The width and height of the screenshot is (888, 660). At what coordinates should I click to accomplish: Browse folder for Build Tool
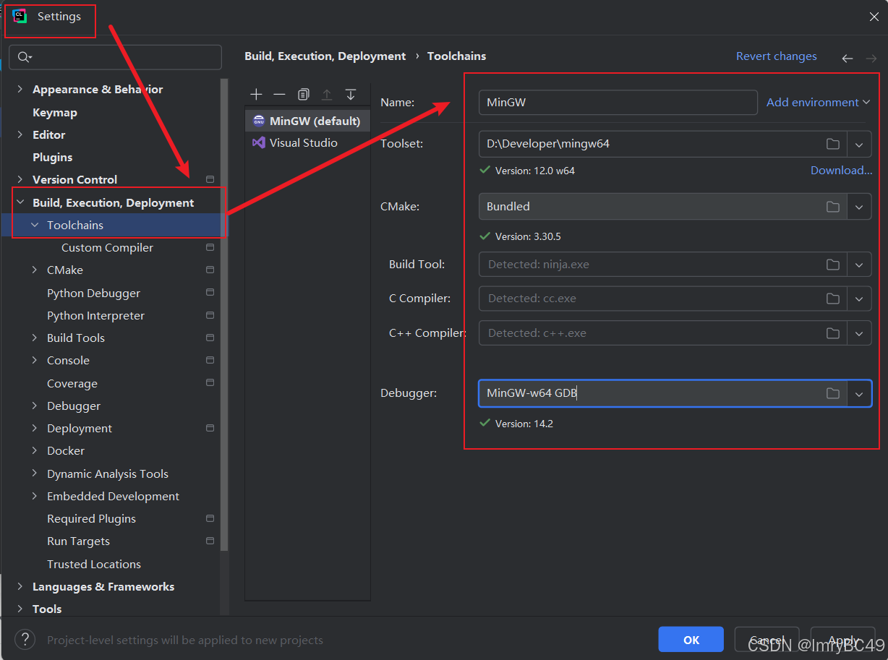[x=833, y=265]
